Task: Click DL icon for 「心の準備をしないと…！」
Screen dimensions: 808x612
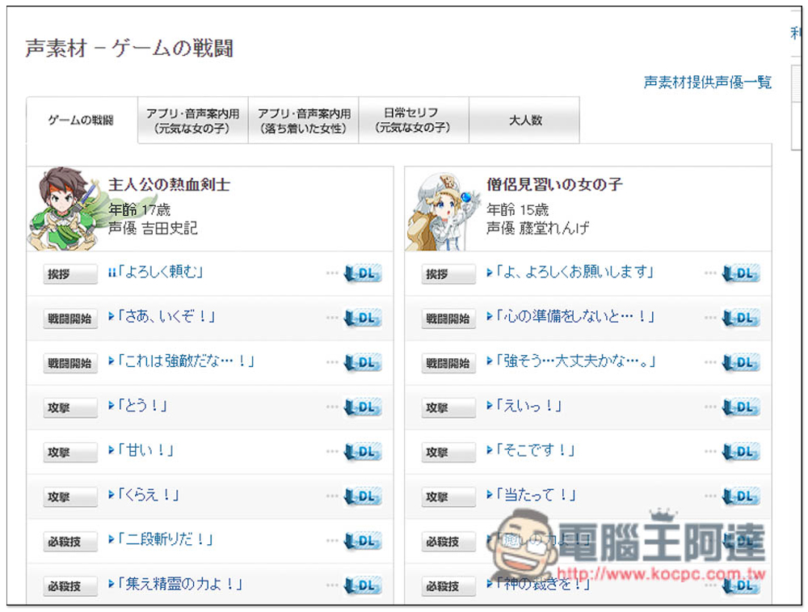Action: (x=741, y=319)
